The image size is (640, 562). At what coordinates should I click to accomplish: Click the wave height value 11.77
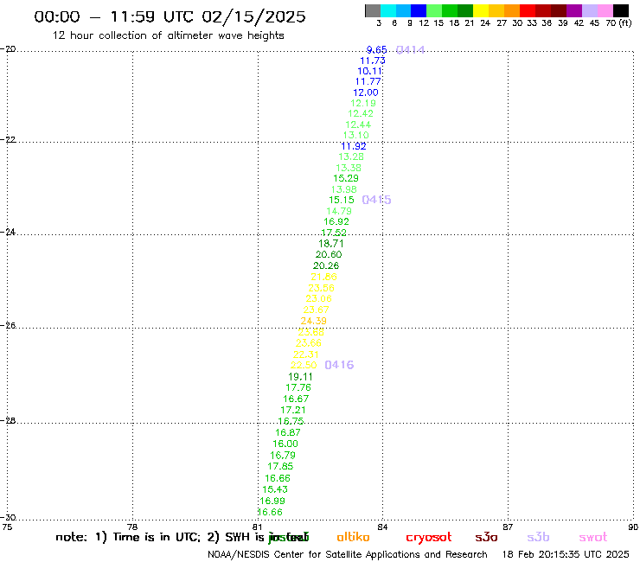pyautogui.click(x=368, y=81)
